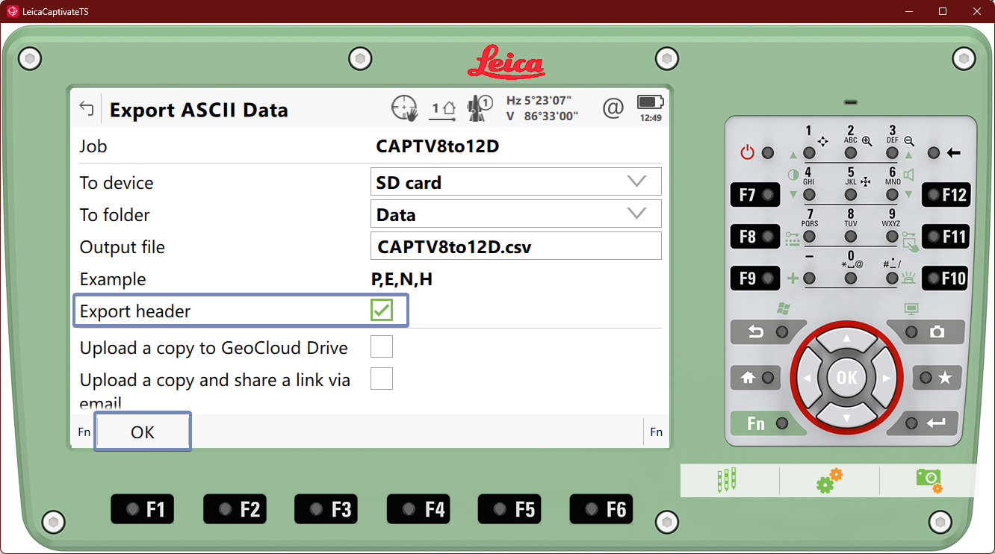
Task: Tap the left Fn label on screen
Action: [84, 432]
